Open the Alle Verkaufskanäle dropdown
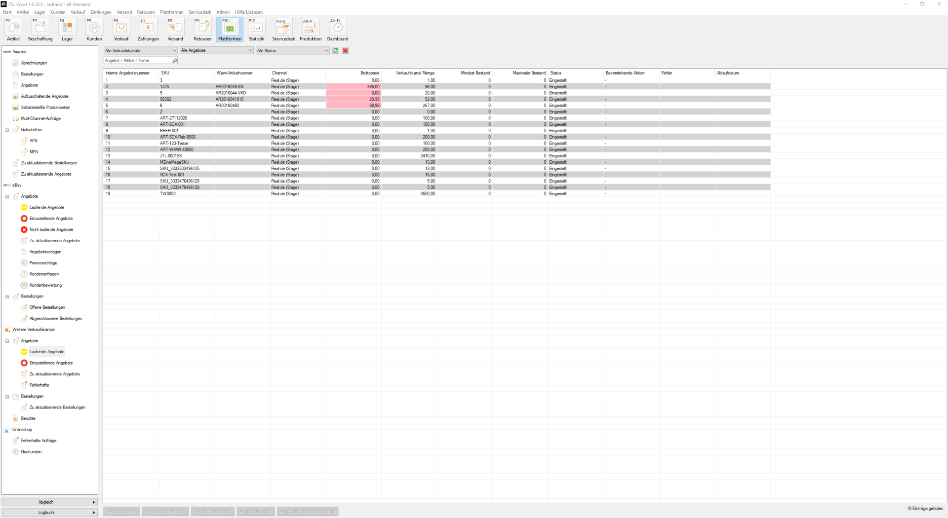 pos(140,50)
